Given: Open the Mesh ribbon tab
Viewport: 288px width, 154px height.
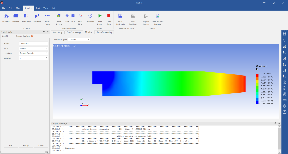Looking at the screenshot, I should 18,8.
